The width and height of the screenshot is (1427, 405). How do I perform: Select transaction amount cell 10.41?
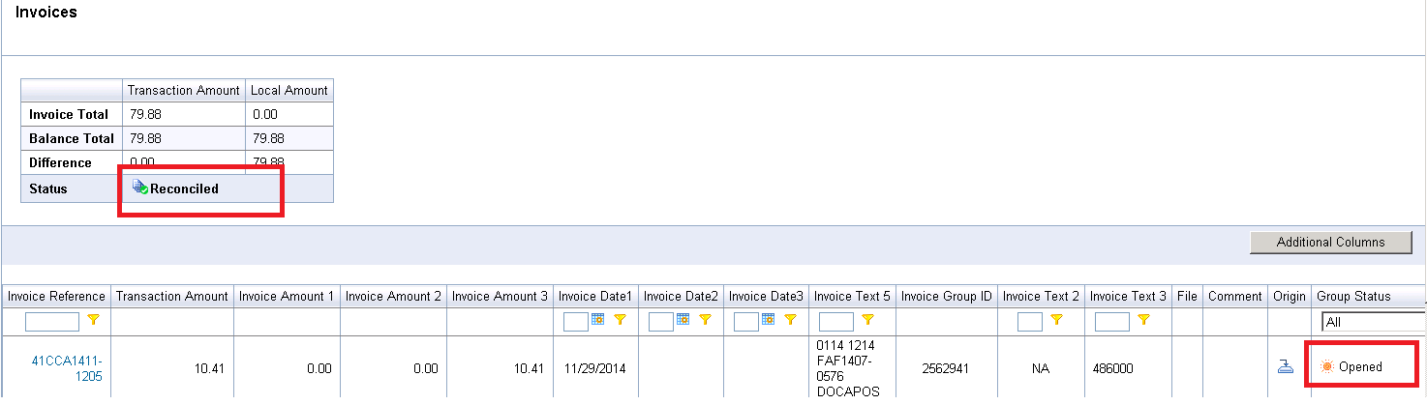(x=208, y=368)
